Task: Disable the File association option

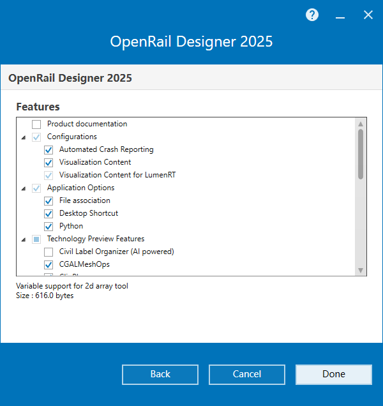Action: tap(49, 200)
